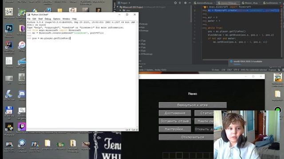Open the Options menu in Python Shell
Screen dimensions: 284x159
pos(56,19)
